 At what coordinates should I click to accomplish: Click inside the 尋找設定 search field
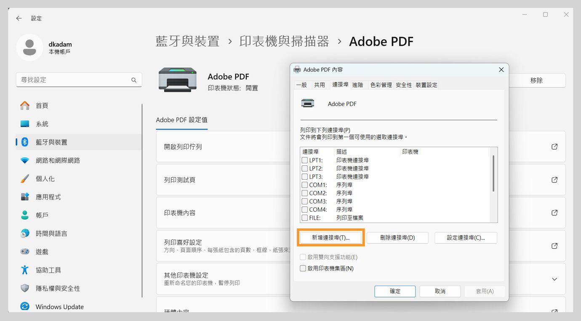point(76,80)
